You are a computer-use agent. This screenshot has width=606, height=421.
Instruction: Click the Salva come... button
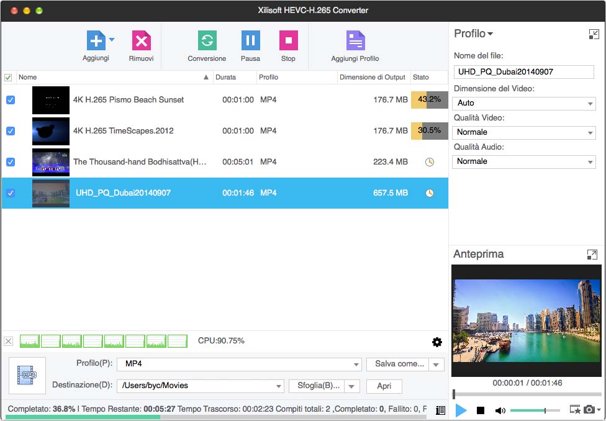click(x=397, y=364)
